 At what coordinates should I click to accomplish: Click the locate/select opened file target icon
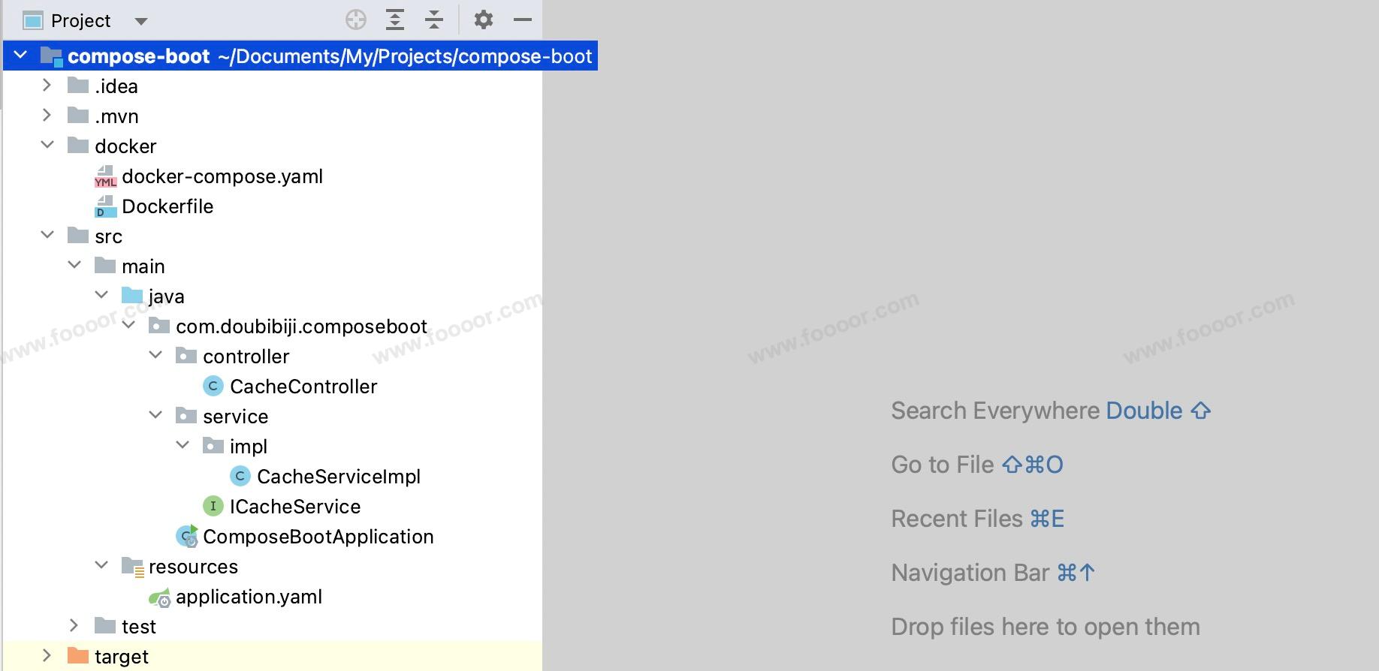tap(355, 20)
